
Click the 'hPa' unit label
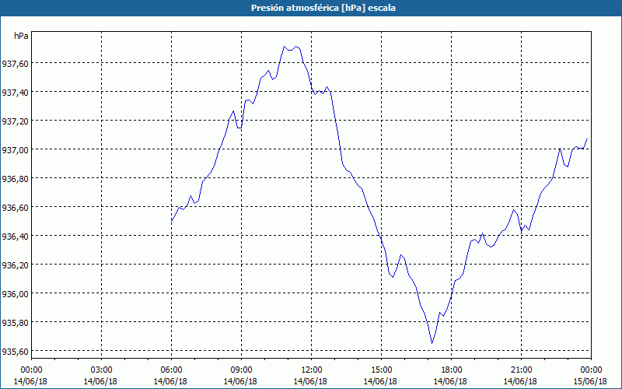coord(21,36)
